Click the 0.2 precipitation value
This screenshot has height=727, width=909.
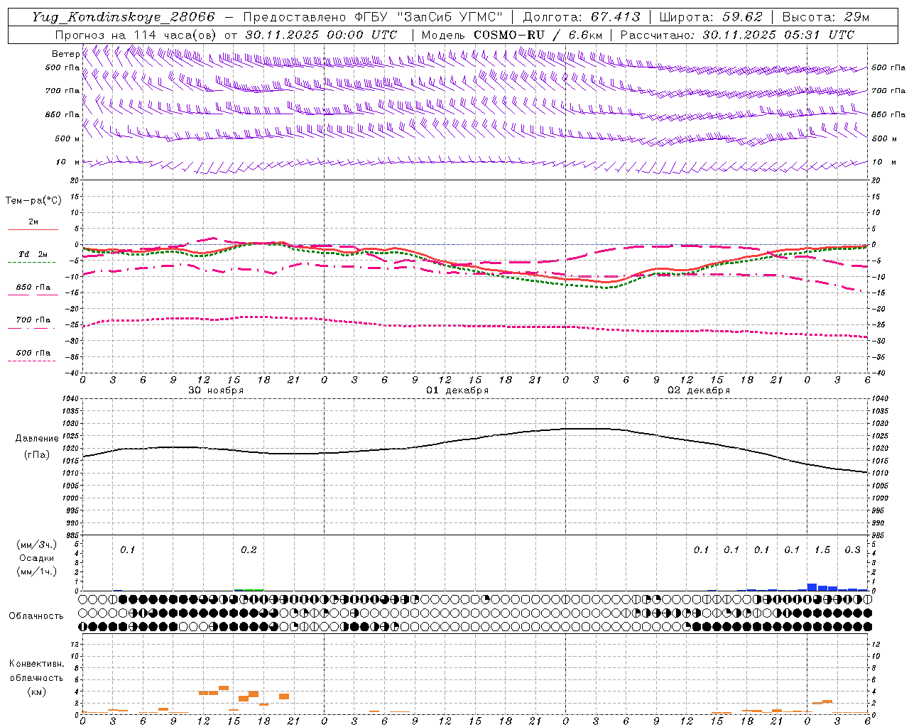249,550
